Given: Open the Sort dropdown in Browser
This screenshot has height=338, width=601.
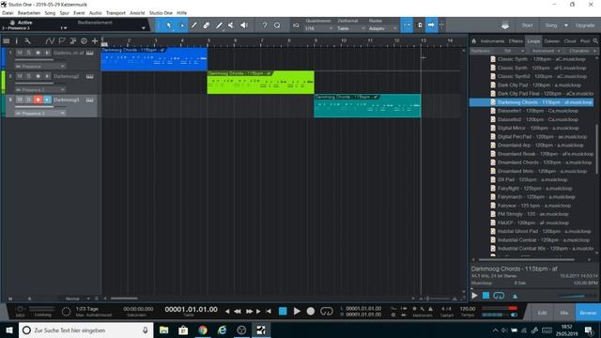Looking at the screenshot, I should (x=514, y=51).
